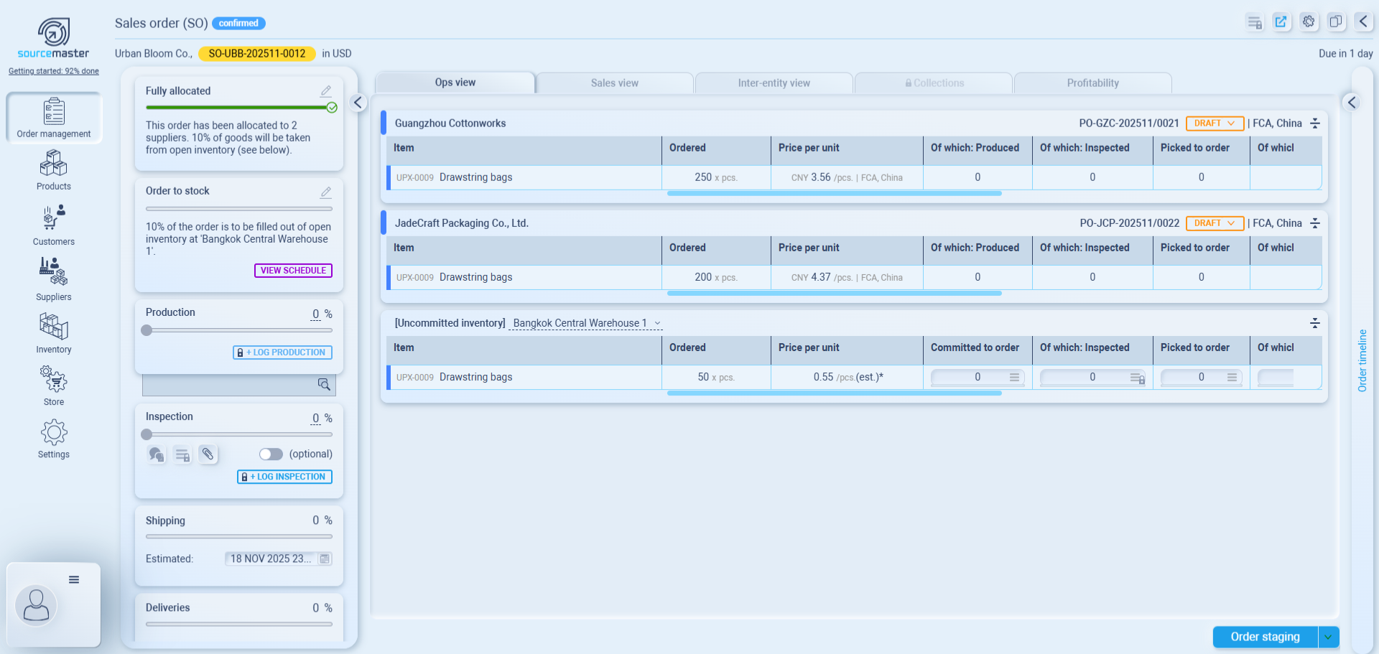Collapse the Guangzhou Cottonworks section
The width and height of the screenshot is (1379, 654).
pos(1315,123)
